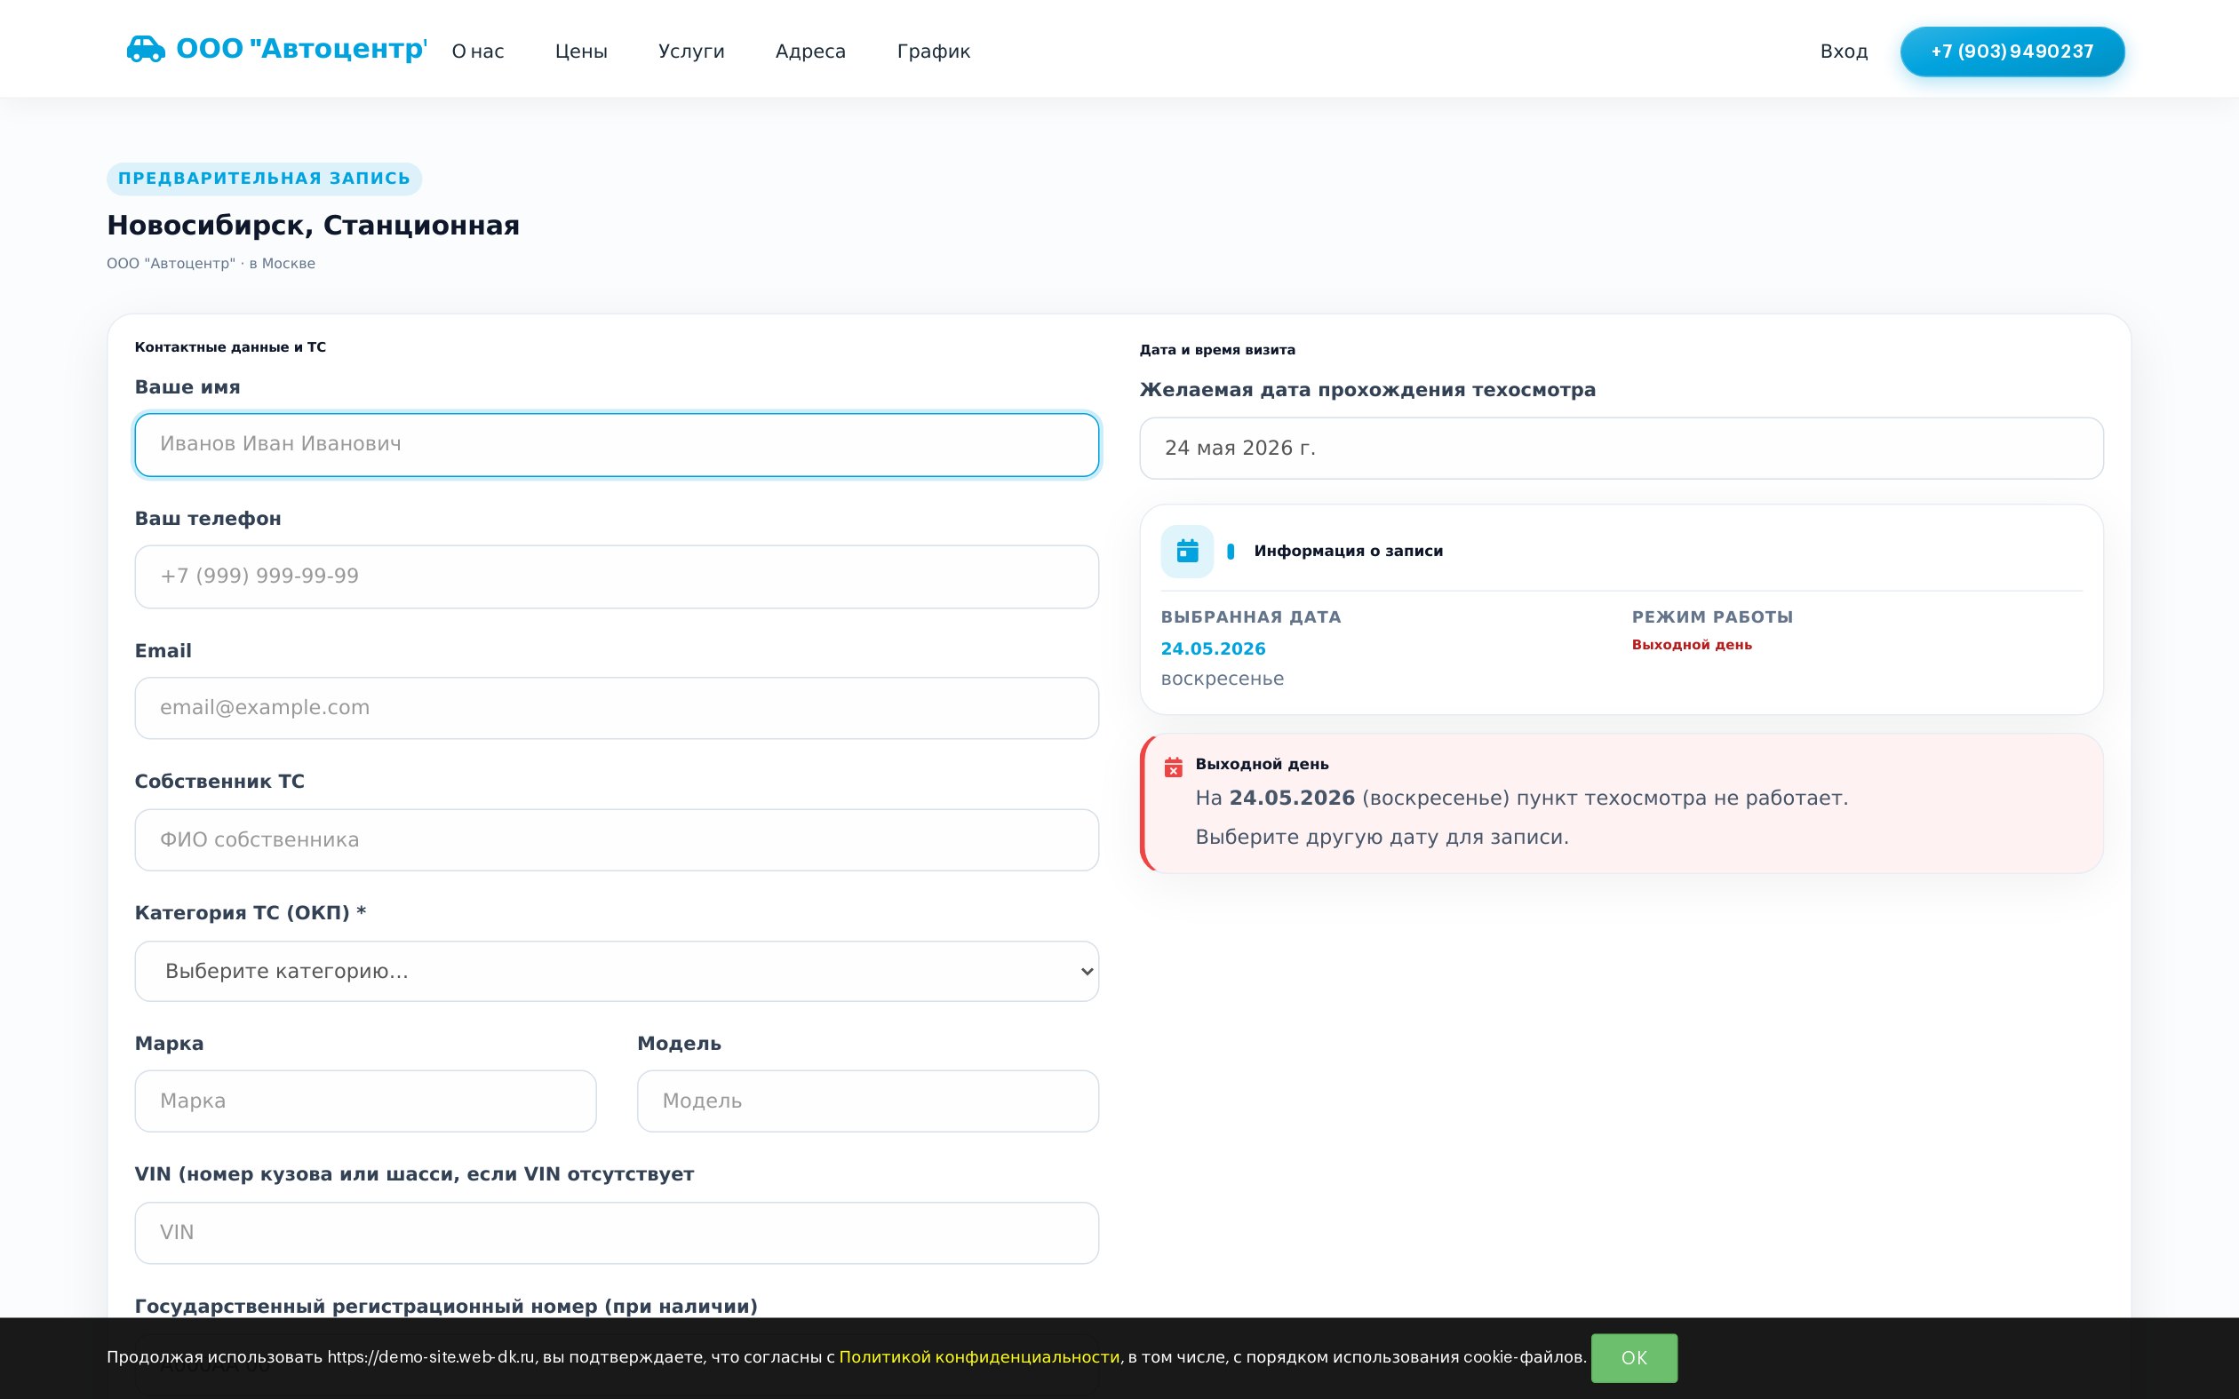
Task: Click the +7 (903) 9490237 phone button
Action: [x=2012, y=52]
